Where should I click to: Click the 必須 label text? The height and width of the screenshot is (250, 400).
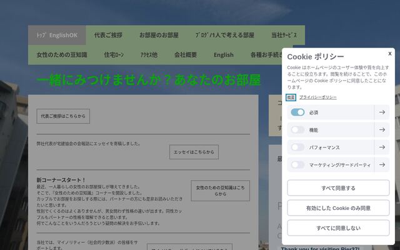point(314,112)
